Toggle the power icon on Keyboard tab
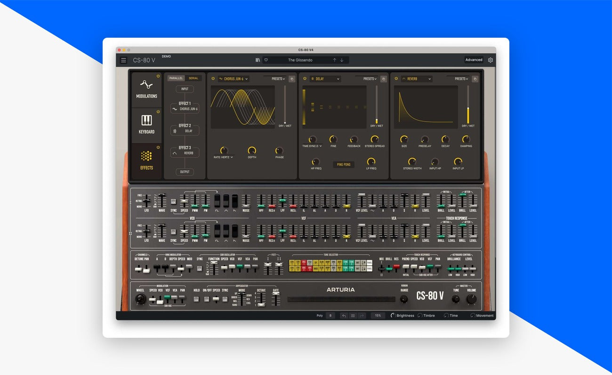 pyautogui.click(x=158, y=112)
